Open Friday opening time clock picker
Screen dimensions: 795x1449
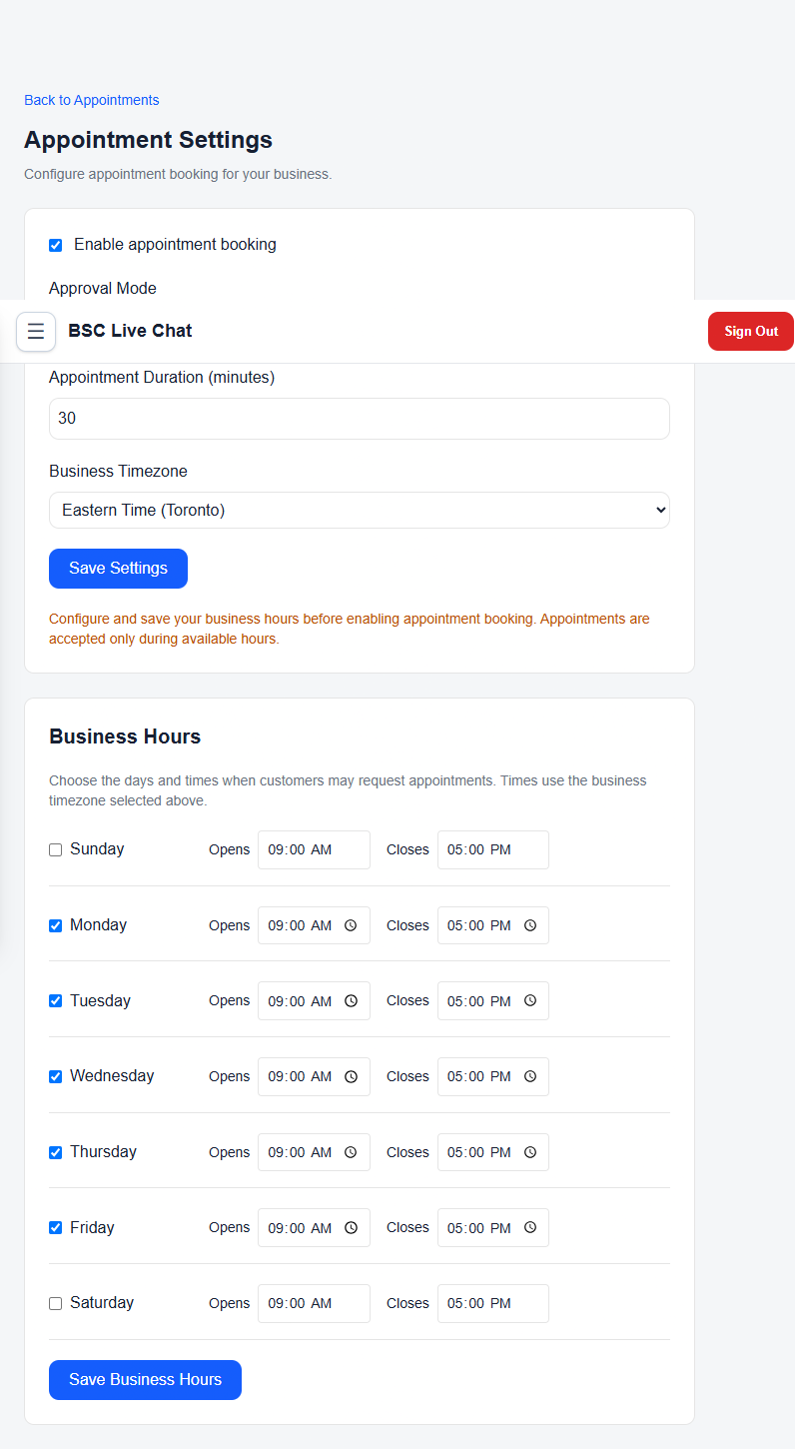tap(351, 1228)
